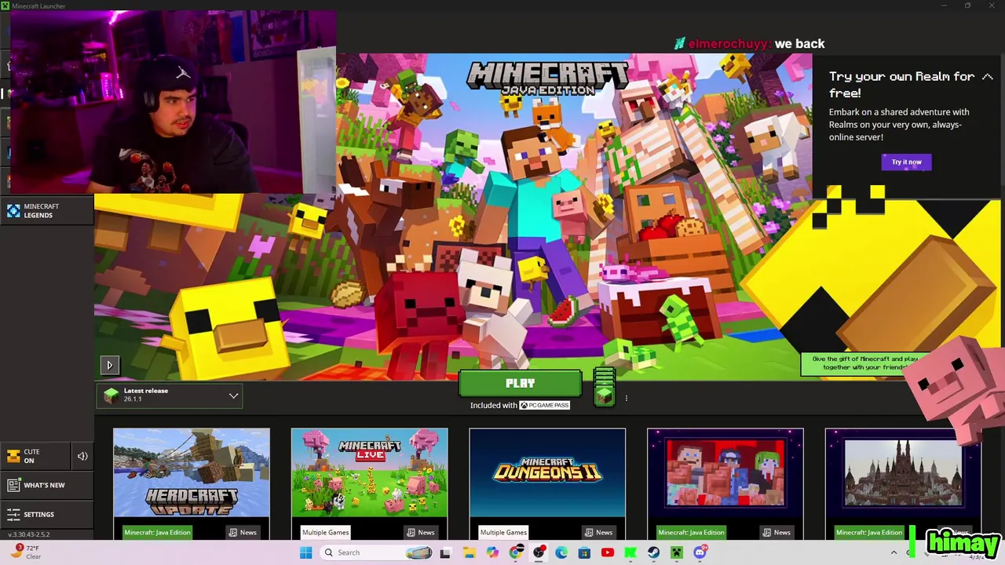Open the What's New section

pos(47,485)
